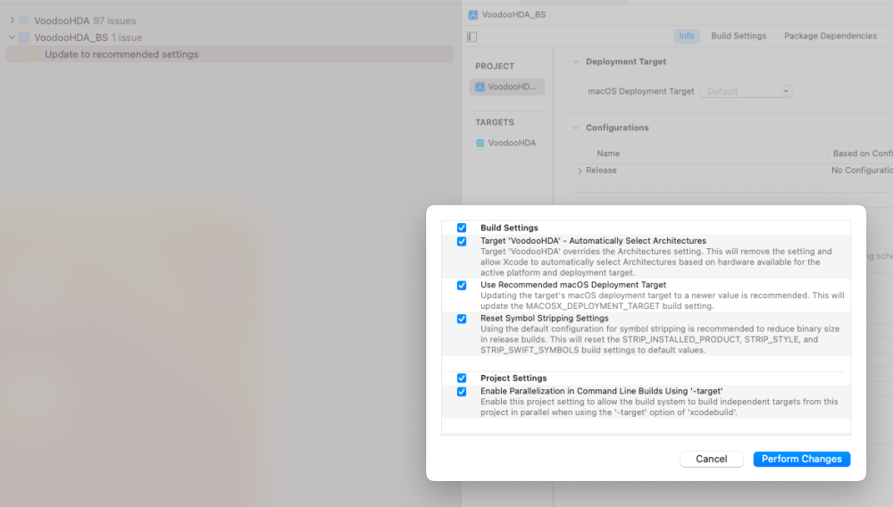Expand the VoodooHDA 97 issues group
This screenshot has height=507, width=893.
[12, 21]
